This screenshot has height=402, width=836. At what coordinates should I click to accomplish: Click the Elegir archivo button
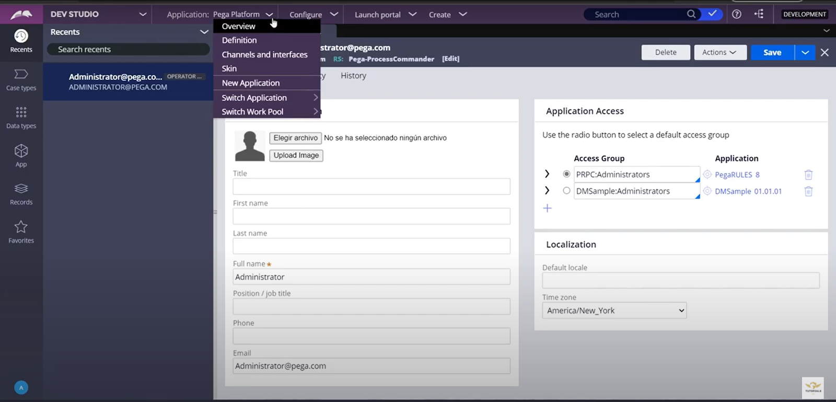pos(295,138)
